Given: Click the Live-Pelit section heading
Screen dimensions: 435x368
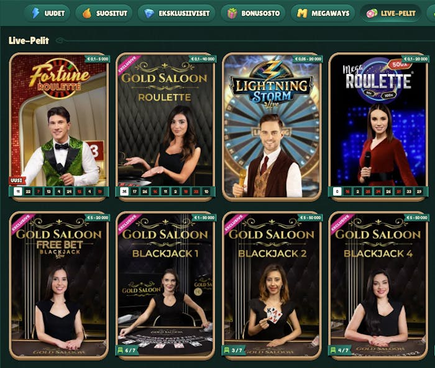Looking at the screenshot, I should [29, 40].
